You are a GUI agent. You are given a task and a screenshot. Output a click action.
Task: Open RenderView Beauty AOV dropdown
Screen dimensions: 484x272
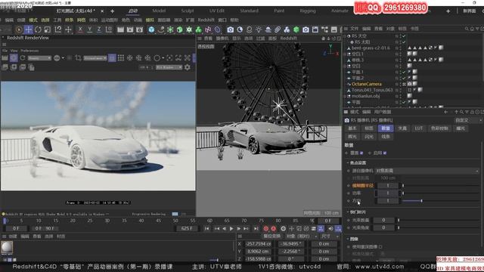coord(39,58)
